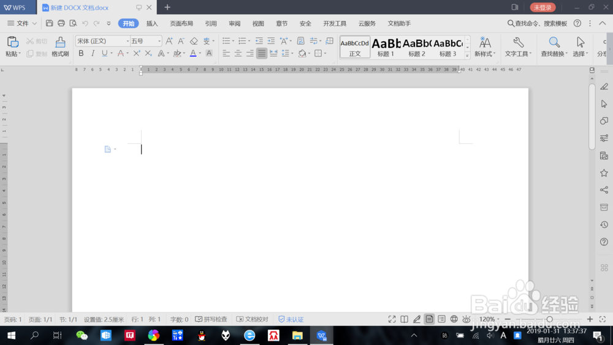This screenshot has height=345, width=613.
Task: Click the font color A swatch
Action: coord(193,53)
